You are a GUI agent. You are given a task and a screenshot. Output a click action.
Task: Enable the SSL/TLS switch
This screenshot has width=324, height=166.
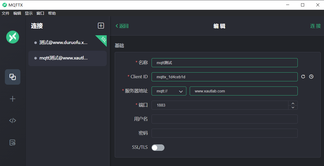coord(158,147)
